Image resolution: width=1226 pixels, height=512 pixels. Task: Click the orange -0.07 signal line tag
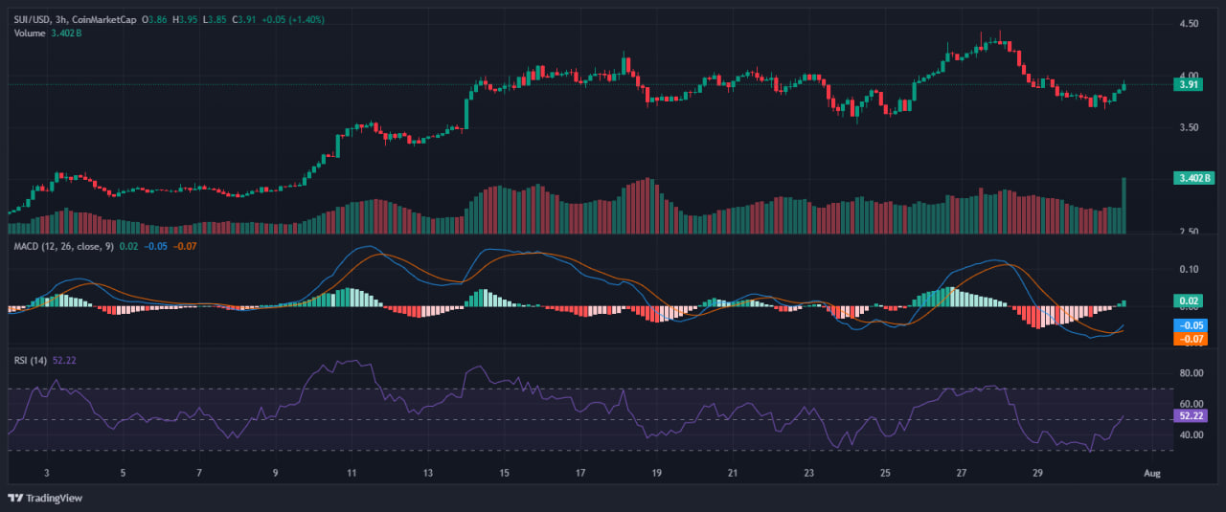tap(1191, 339)
